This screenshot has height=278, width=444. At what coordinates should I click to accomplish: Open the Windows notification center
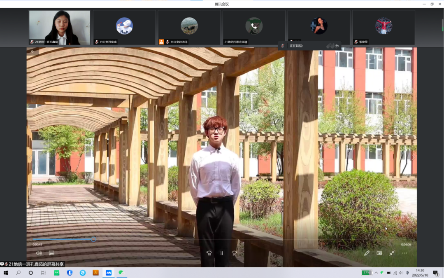click(435, 273)
